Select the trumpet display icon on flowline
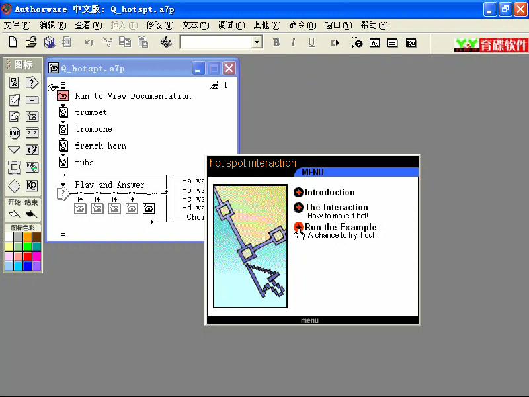This screenshot has height=397, width=529. coord(63,112)
